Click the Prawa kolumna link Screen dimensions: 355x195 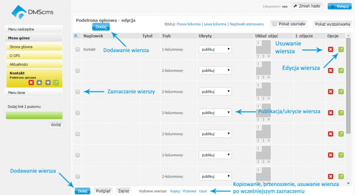(x=189, y=24)
